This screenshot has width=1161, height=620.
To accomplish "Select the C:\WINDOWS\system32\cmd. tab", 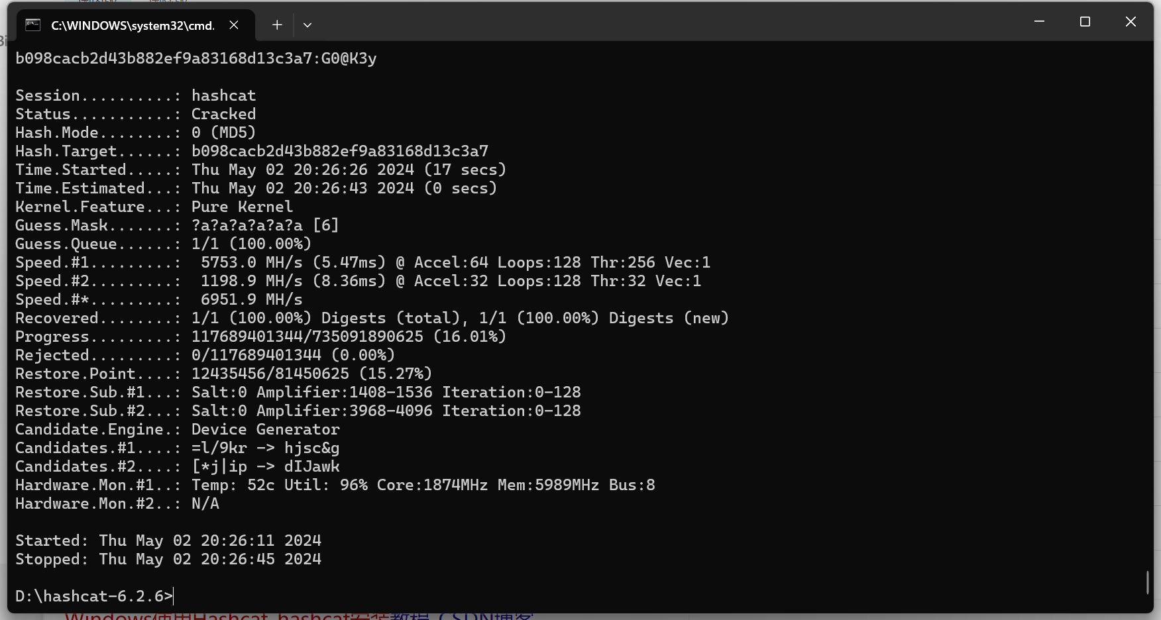I will (x=133, y=25).
